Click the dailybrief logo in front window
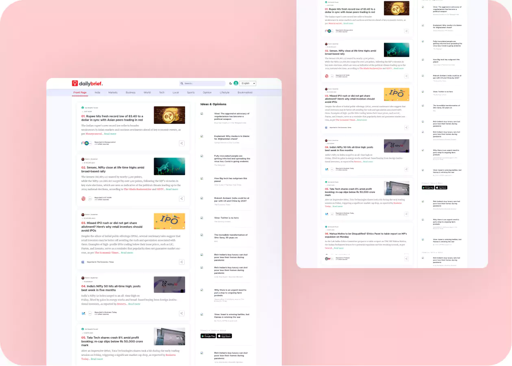The image size is (512, 366). [x=87, y=83]
